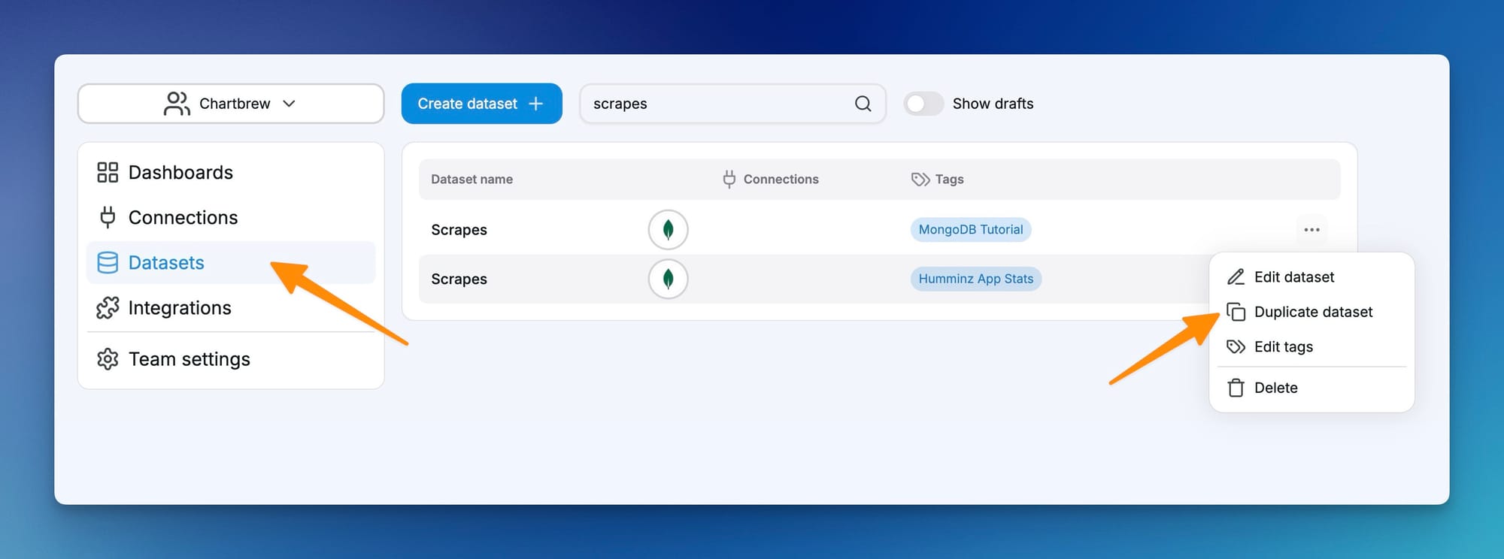Click the search magnifier icon
This screenshot has width=1504, height=559.
coord(863,104)
